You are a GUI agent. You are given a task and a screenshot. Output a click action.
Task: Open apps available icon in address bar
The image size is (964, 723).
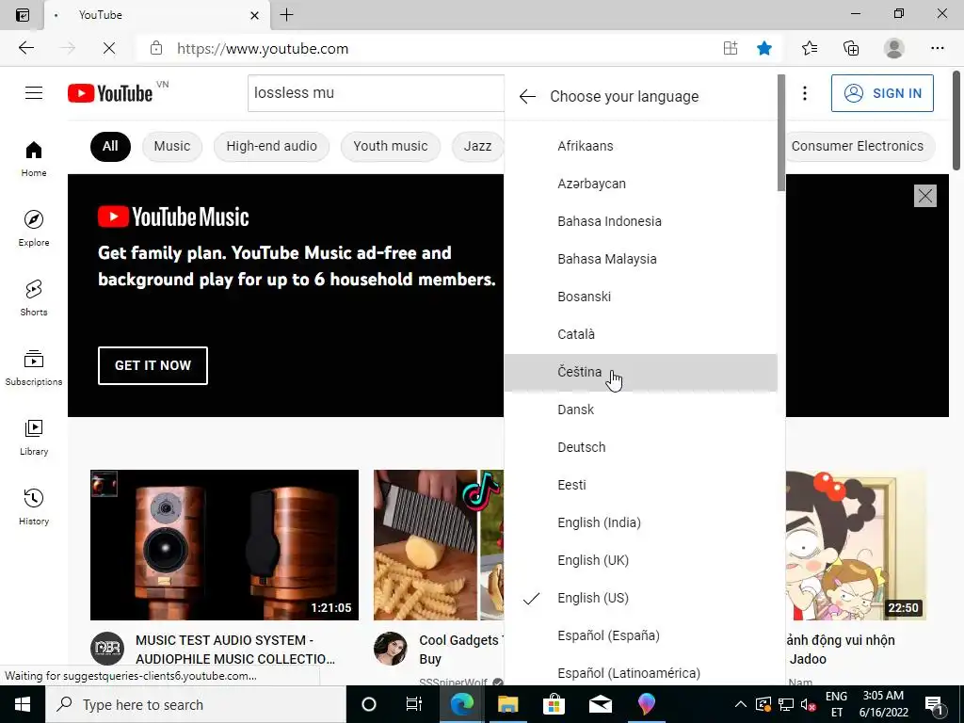(x=731, y=48)
